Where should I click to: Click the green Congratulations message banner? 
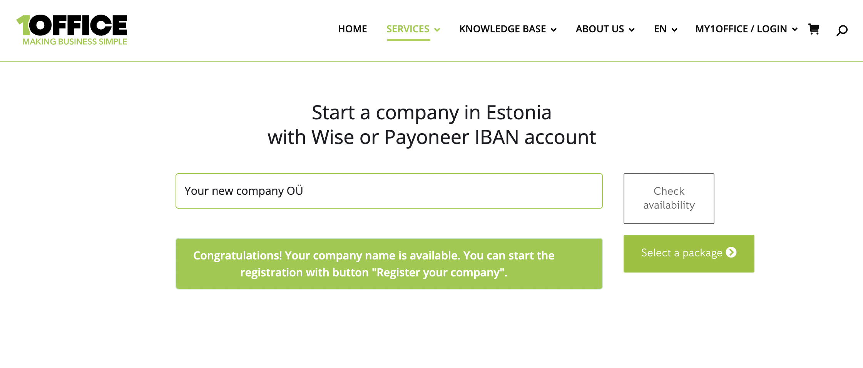[389, 264]
